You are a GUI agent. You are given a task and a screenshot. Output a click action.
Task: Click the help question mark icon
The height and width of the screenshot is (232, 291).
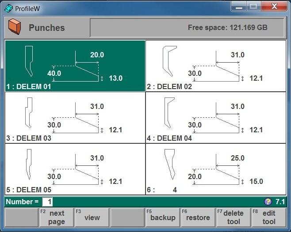pos(268,202)
